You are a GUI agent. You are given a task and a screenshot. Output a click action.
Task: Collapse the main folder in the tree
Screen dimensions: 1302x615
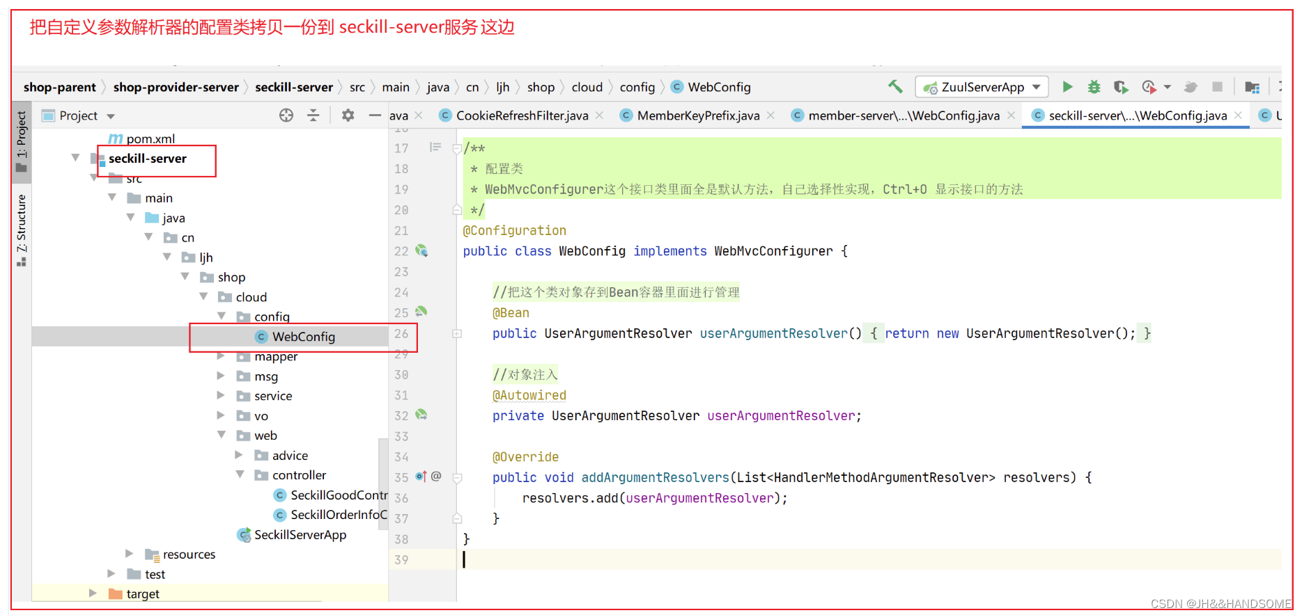111,198
